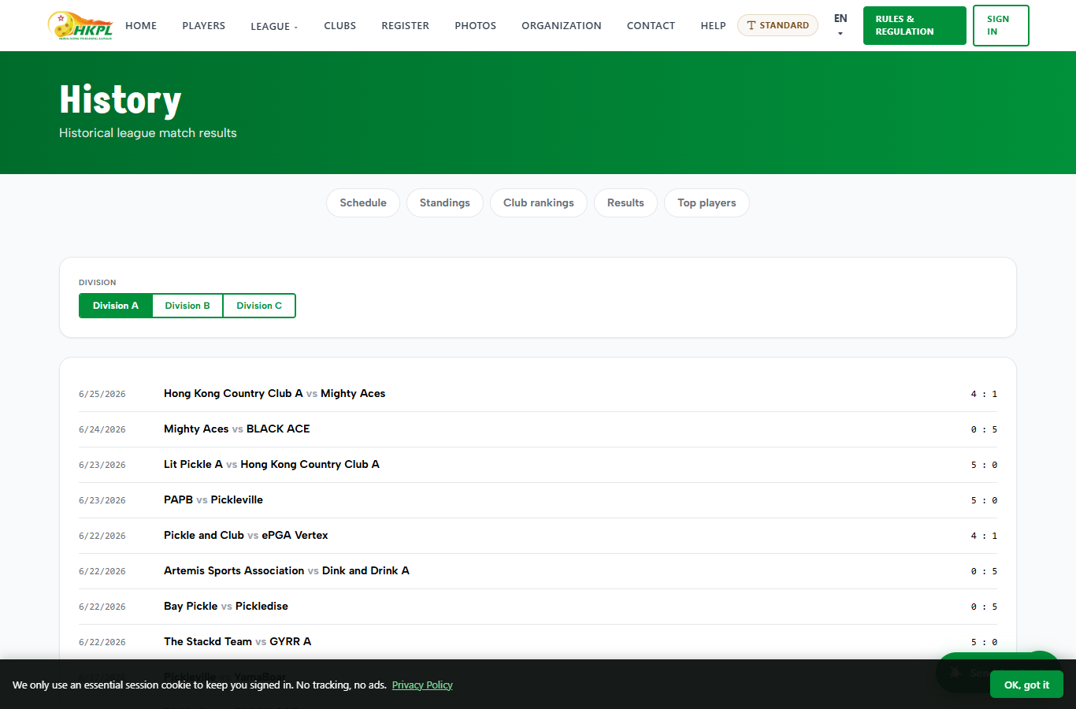Go to the CONTACT page
The width and height of the screenshot is (1076, 709).
click(x=651, y=26)
